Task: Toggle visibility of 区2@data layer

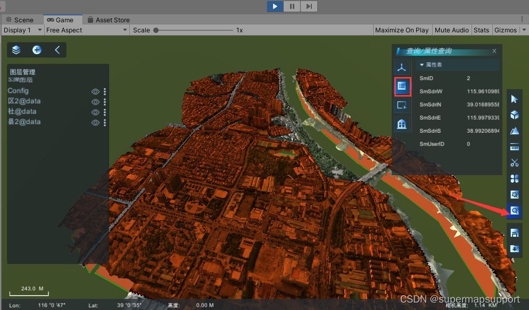Action: (x=95, y=101)
